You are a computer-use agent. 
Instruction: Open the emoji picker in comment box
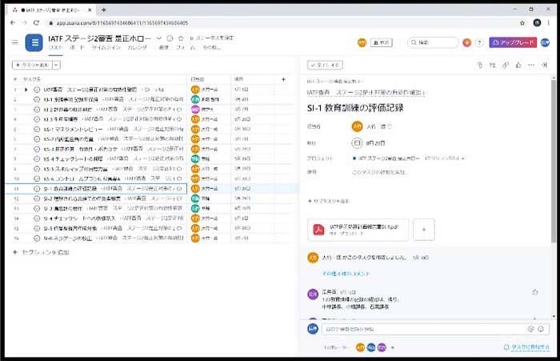tap(542, 328)
